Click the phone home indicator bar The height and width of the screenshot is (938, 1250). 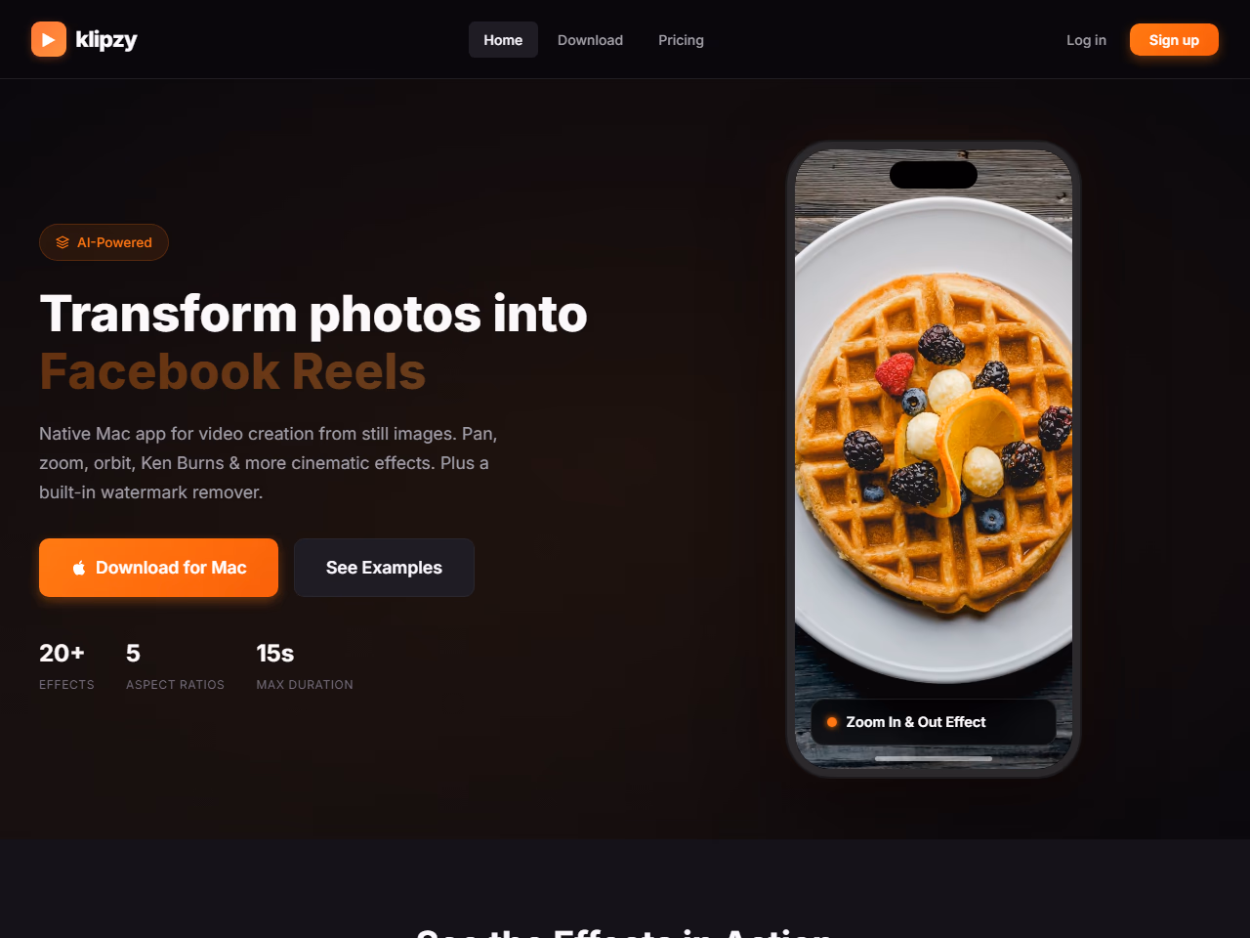point(934,758)
